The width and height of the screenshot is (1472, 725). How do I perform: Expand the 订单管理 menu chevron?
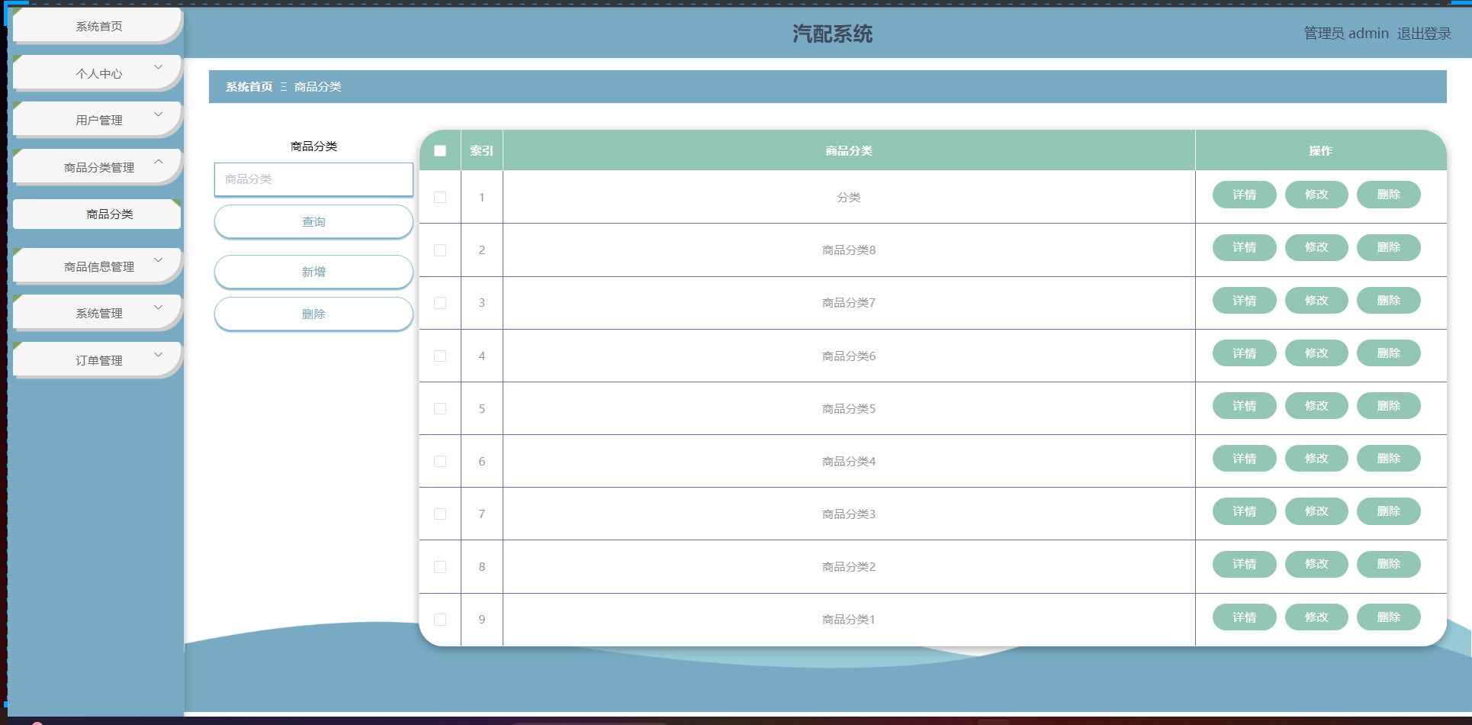click(159, 355)
